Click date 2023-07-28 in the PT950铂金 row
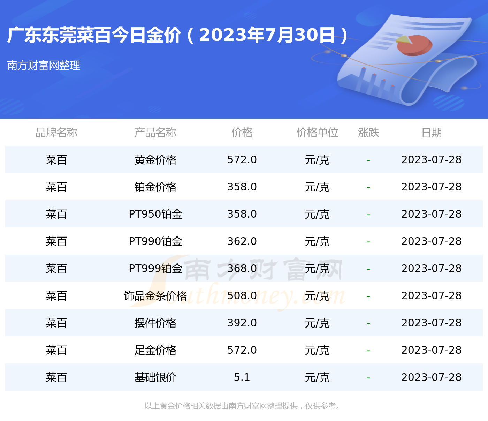This screenshot has height=421, width=488. point(432,214)
